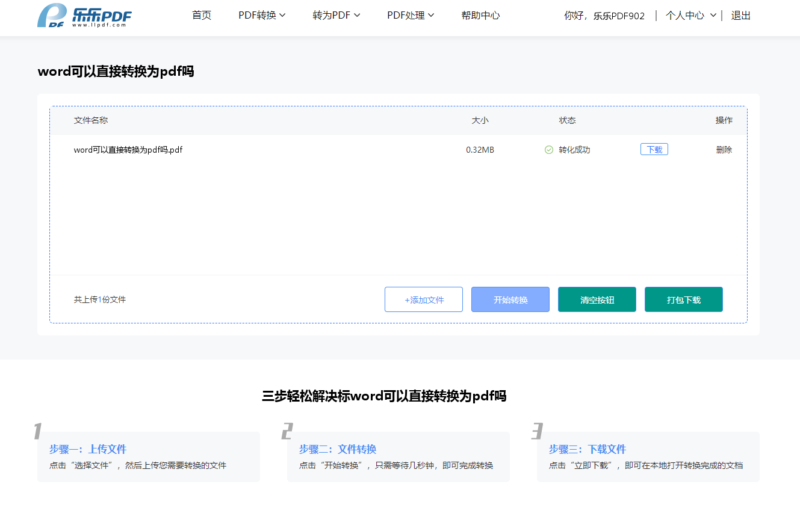Click the 清空按钮 button
Image resolution: width=800 pixels, height=508 pixels.
click(597, 299)
